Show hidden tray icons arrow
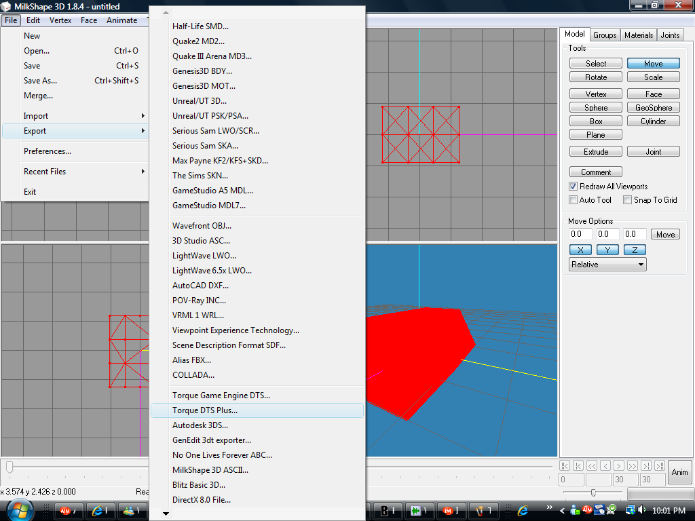This screenshot has height=521, width=695. (x=562, y=510)
